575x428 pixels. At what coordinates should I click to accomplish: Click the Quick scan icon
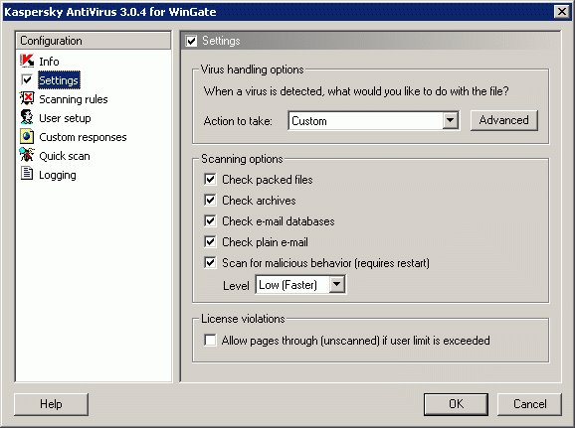(x=27, y=155)
